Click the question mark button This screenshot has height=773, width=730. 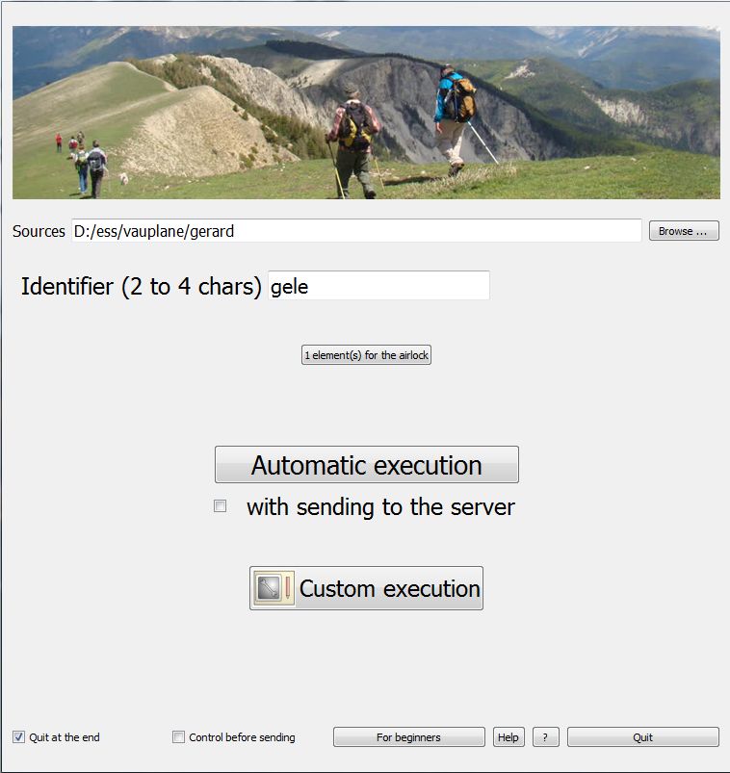[545, 737]
